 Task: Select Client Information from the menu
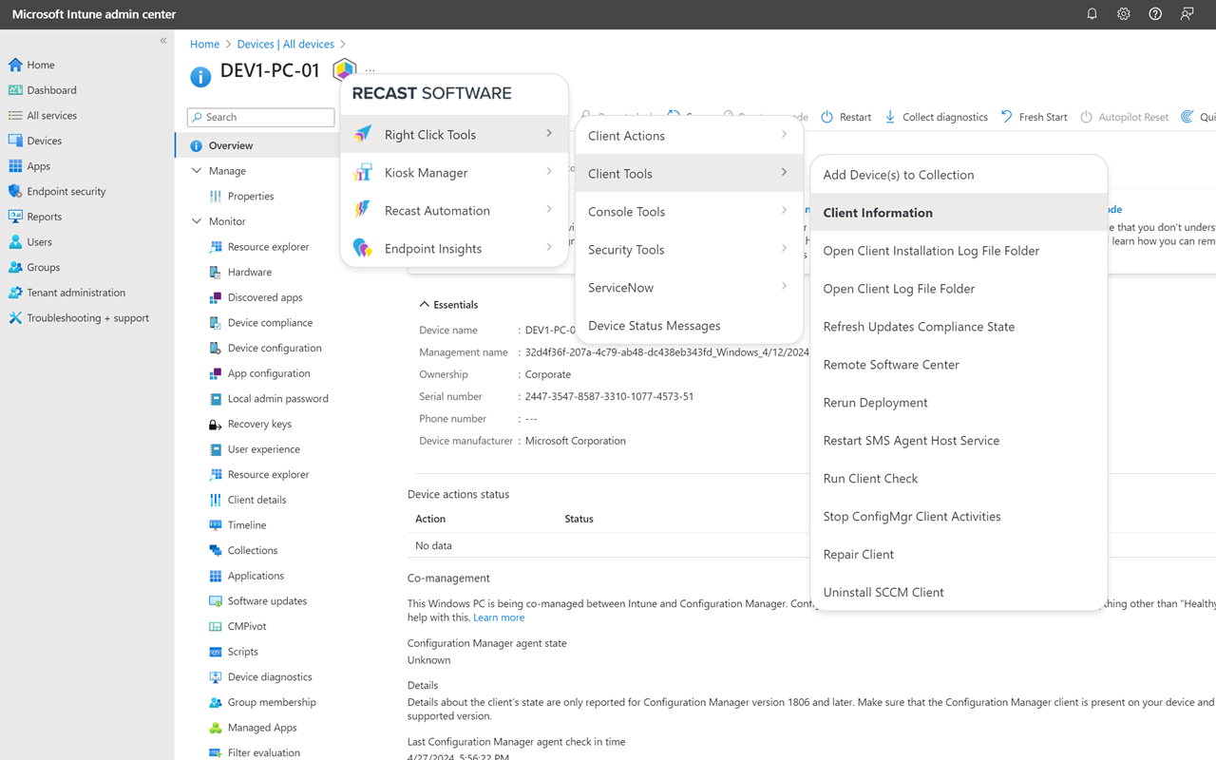tap(879, 212)
